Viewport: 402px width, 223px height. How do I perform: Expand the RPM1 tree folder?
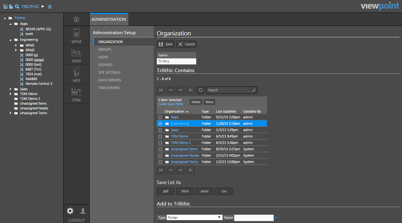point(16,45)
